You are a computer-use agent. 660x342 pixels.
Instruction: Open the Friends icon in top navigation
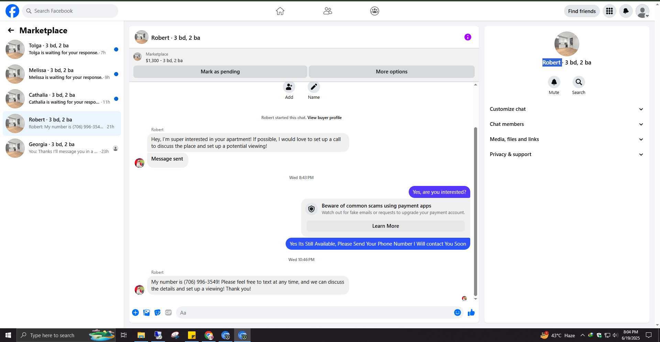tap(328, 11)
